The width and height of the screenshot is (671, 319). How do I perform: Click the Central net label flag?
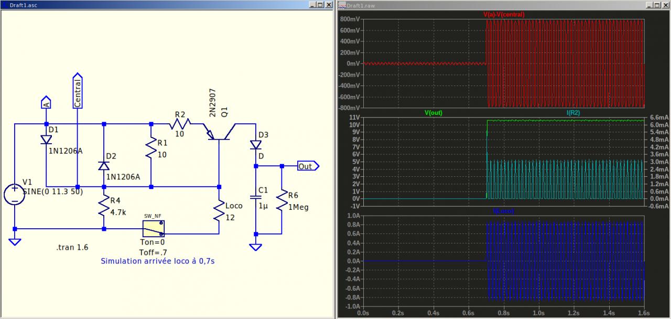pyautogui.click(x=78, y=91)
